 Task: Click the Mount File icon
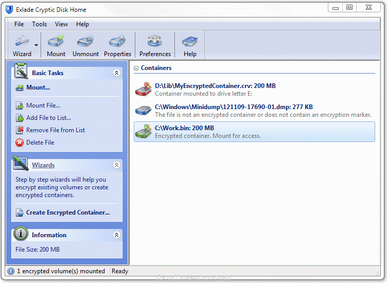(20, 105)
